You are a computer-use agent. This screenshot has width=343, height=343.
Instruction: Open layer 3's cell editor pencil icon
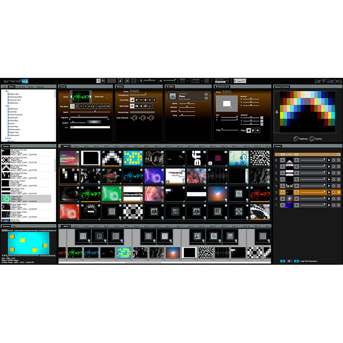coord(339,192)
